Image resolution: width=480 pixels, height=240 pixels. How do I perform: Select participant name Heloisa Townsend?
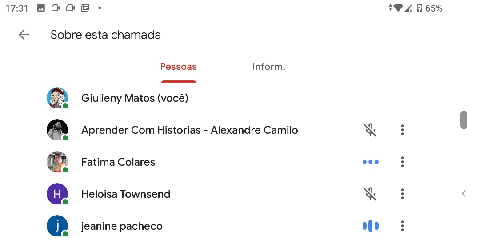126,194
